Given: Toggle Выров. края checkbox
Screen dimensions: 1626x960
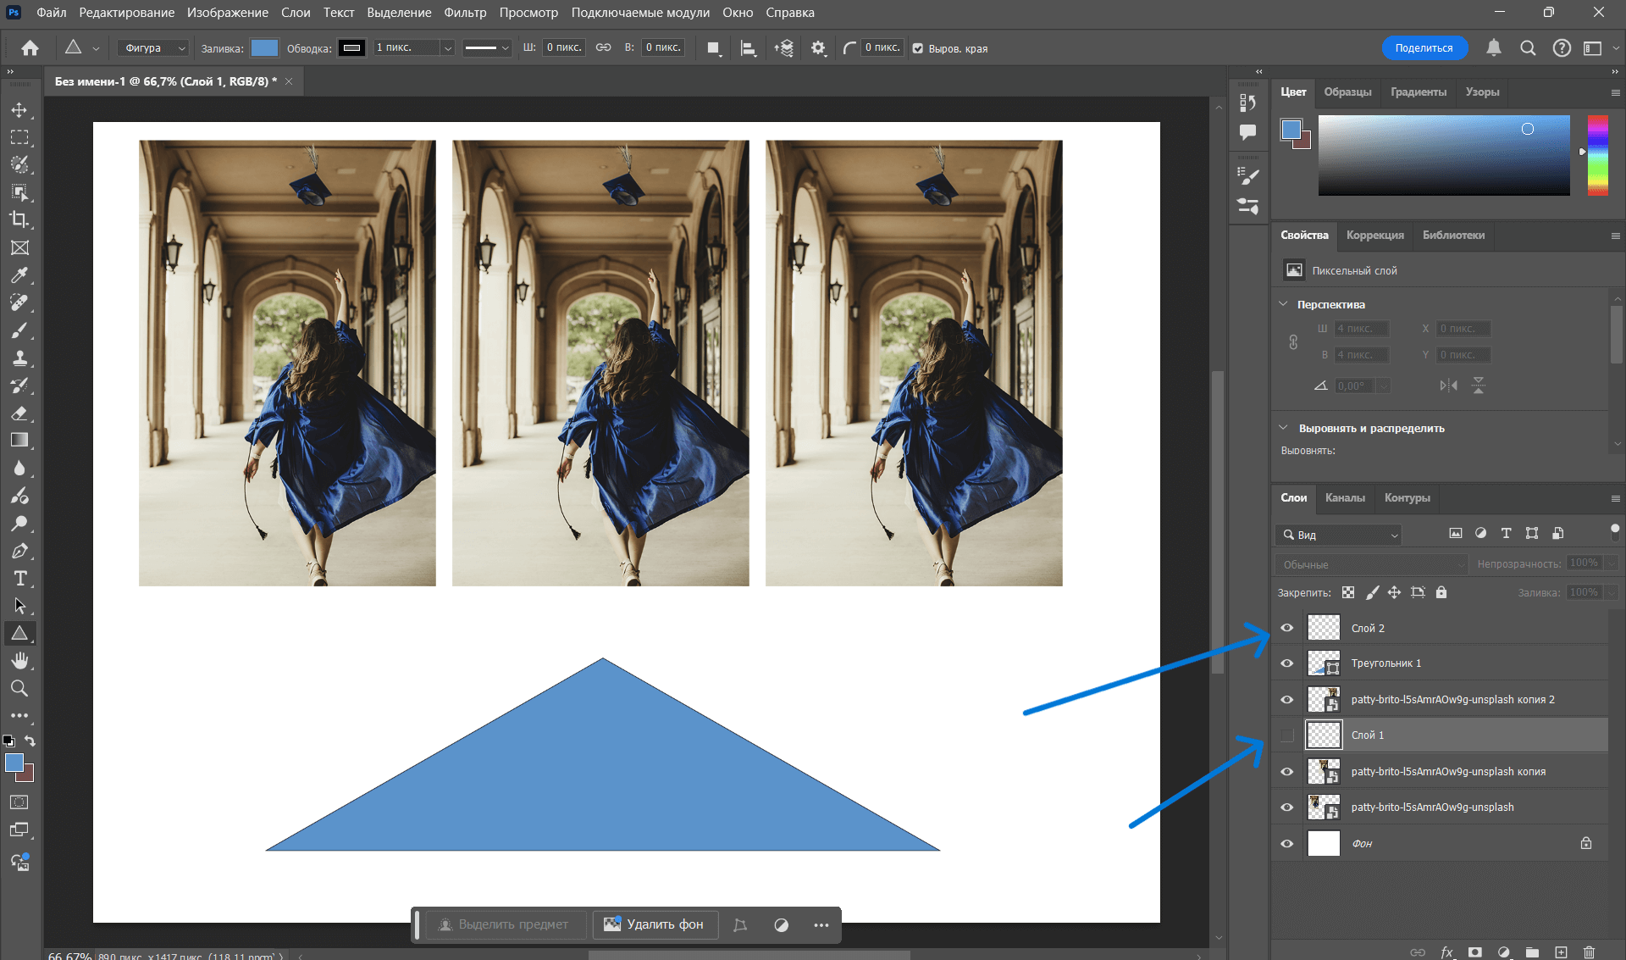Looking at the screenshot, I should [918, 48].
